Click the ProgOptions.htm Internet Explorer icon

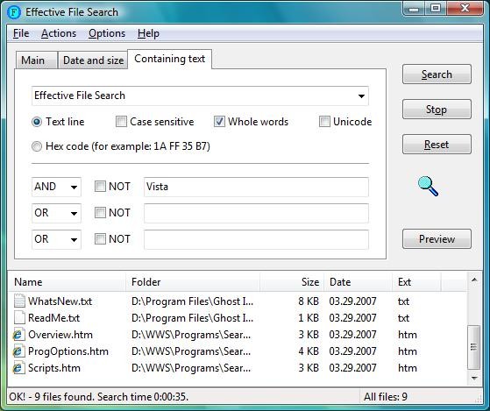pyautogui.click(x=18, y=351)
